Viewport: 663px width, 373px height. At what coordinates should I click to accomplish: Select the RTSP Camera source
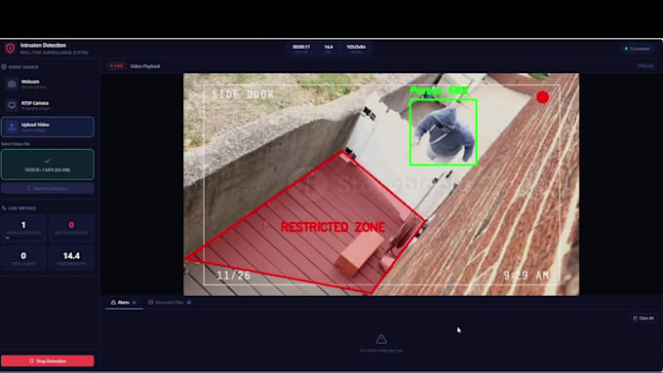[48, 105]
